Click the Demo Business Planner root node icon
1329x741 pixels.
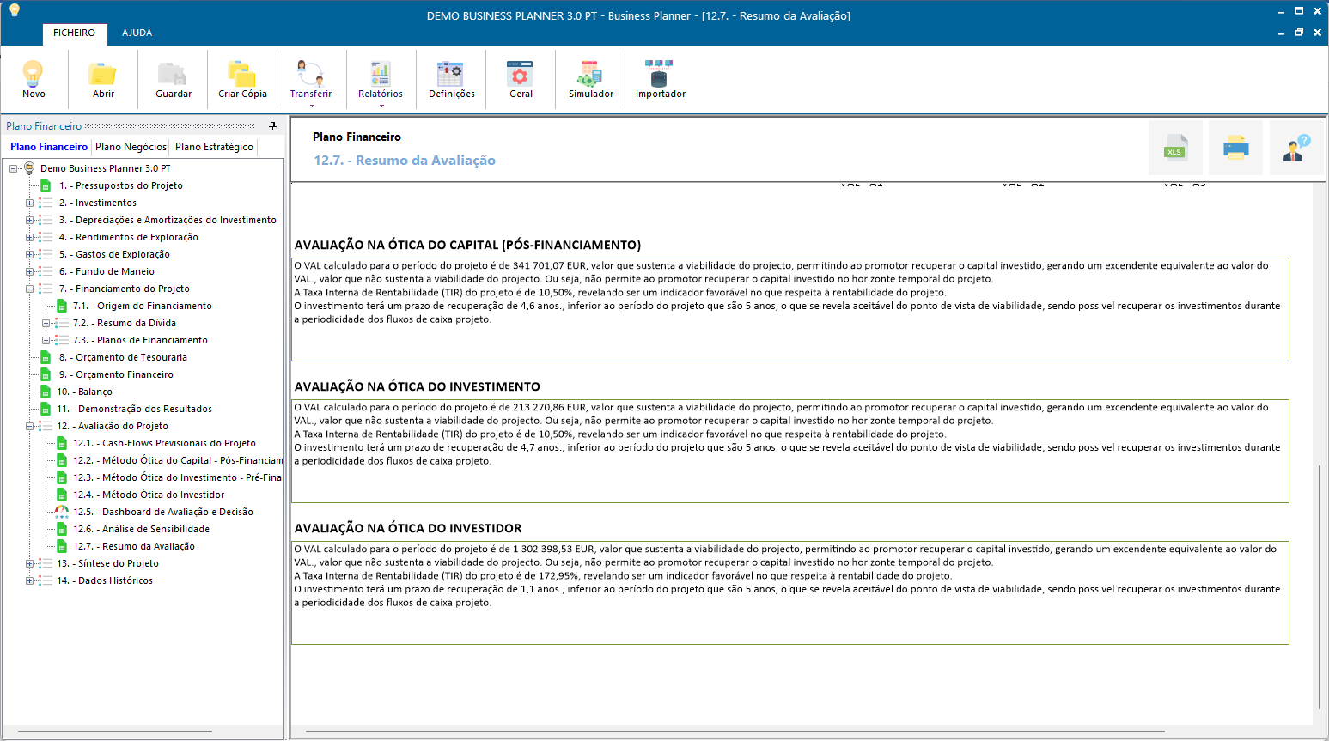[x=29, y=168]
